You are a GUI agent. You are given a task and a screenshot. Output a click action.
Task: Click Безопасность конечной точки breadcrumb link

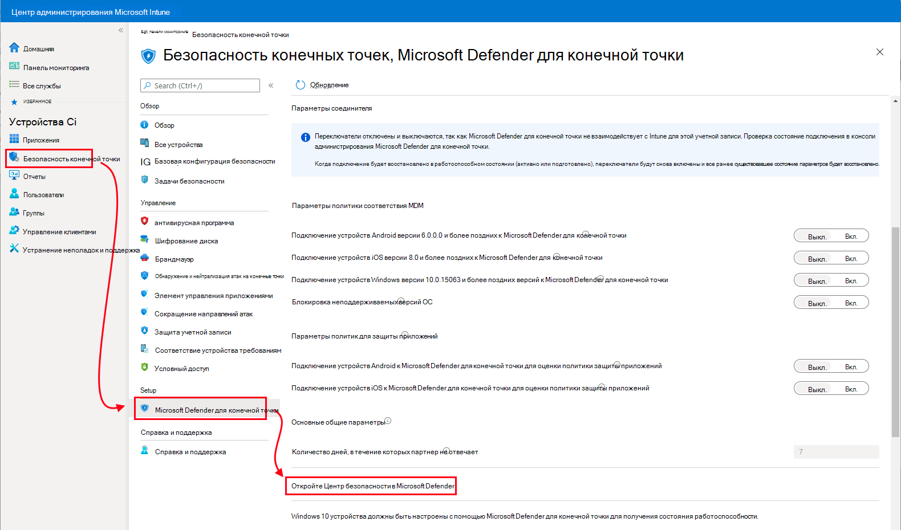241,35
